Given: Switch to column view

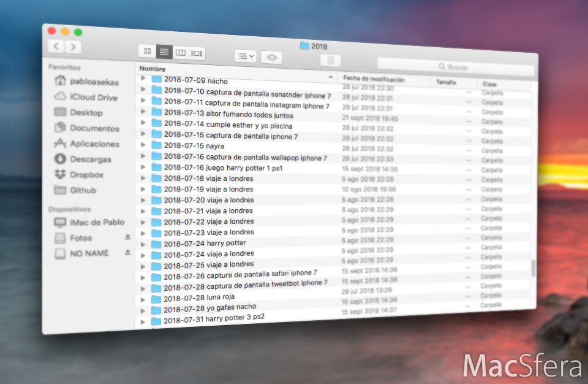Looking at the screenshot, I should [180, 53].
